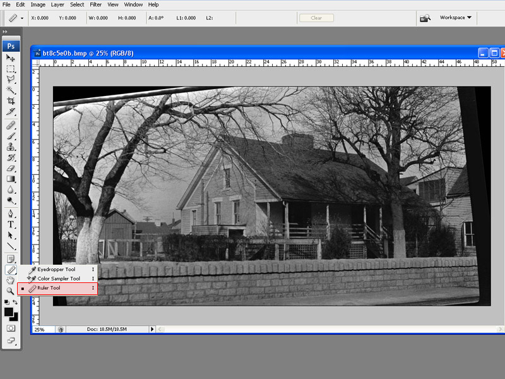Viewport: 505px width, 379px height.
Task: Open Bridge with the Go to Bridge icon
Action: [x=425, y=18]
